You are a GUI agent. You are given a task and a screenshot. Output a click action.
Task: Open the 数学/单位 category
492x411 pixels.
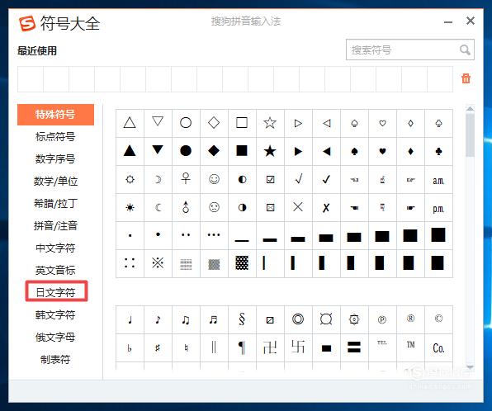coord(55,182)
